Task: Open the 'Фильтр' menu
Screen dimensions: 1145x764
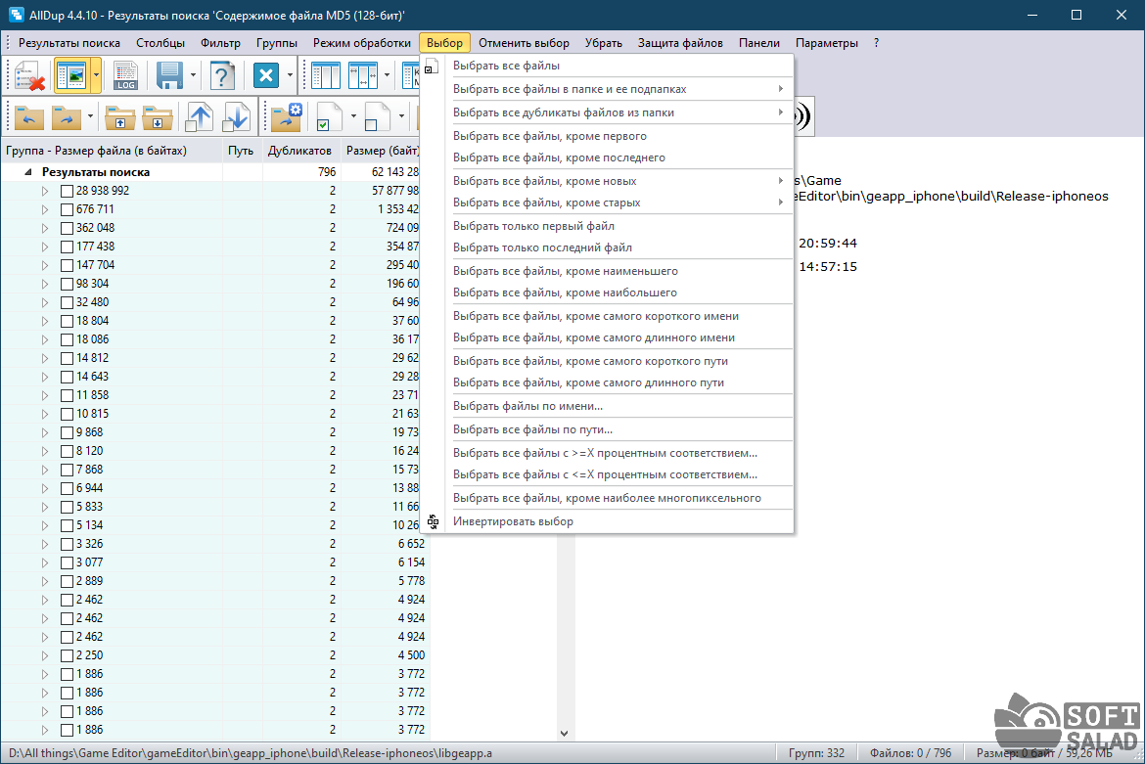Action: (220, 43)
